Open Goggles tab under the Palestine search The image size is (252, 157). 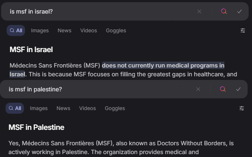tap(115, 108)
